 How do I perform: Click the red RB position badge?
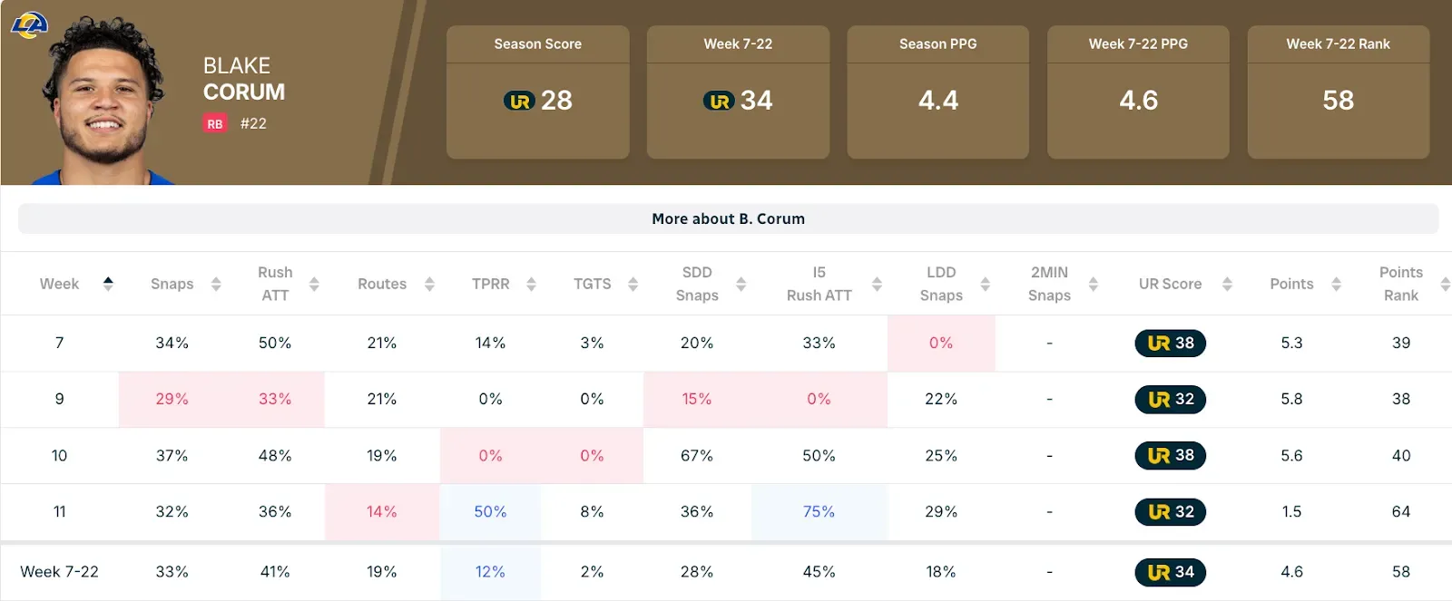[x=214, y=124]
